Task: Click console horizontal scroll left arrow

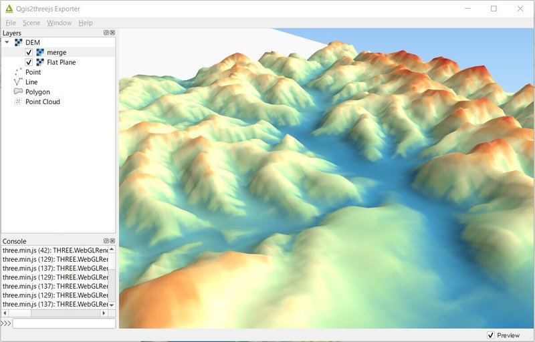Action: [5, 313]
